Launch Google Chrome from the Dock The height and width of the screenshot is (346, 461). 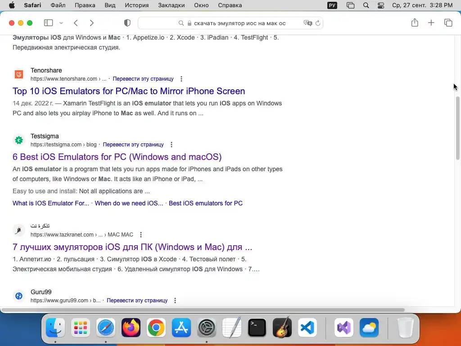click(156, 328)
